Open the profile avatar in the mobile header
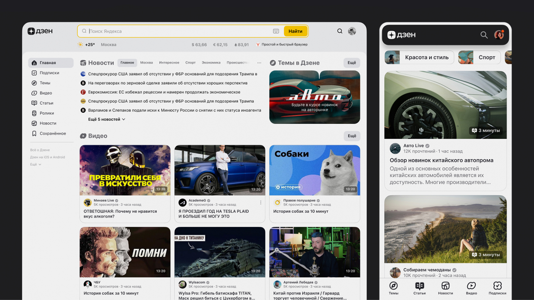 coord(499,35)
